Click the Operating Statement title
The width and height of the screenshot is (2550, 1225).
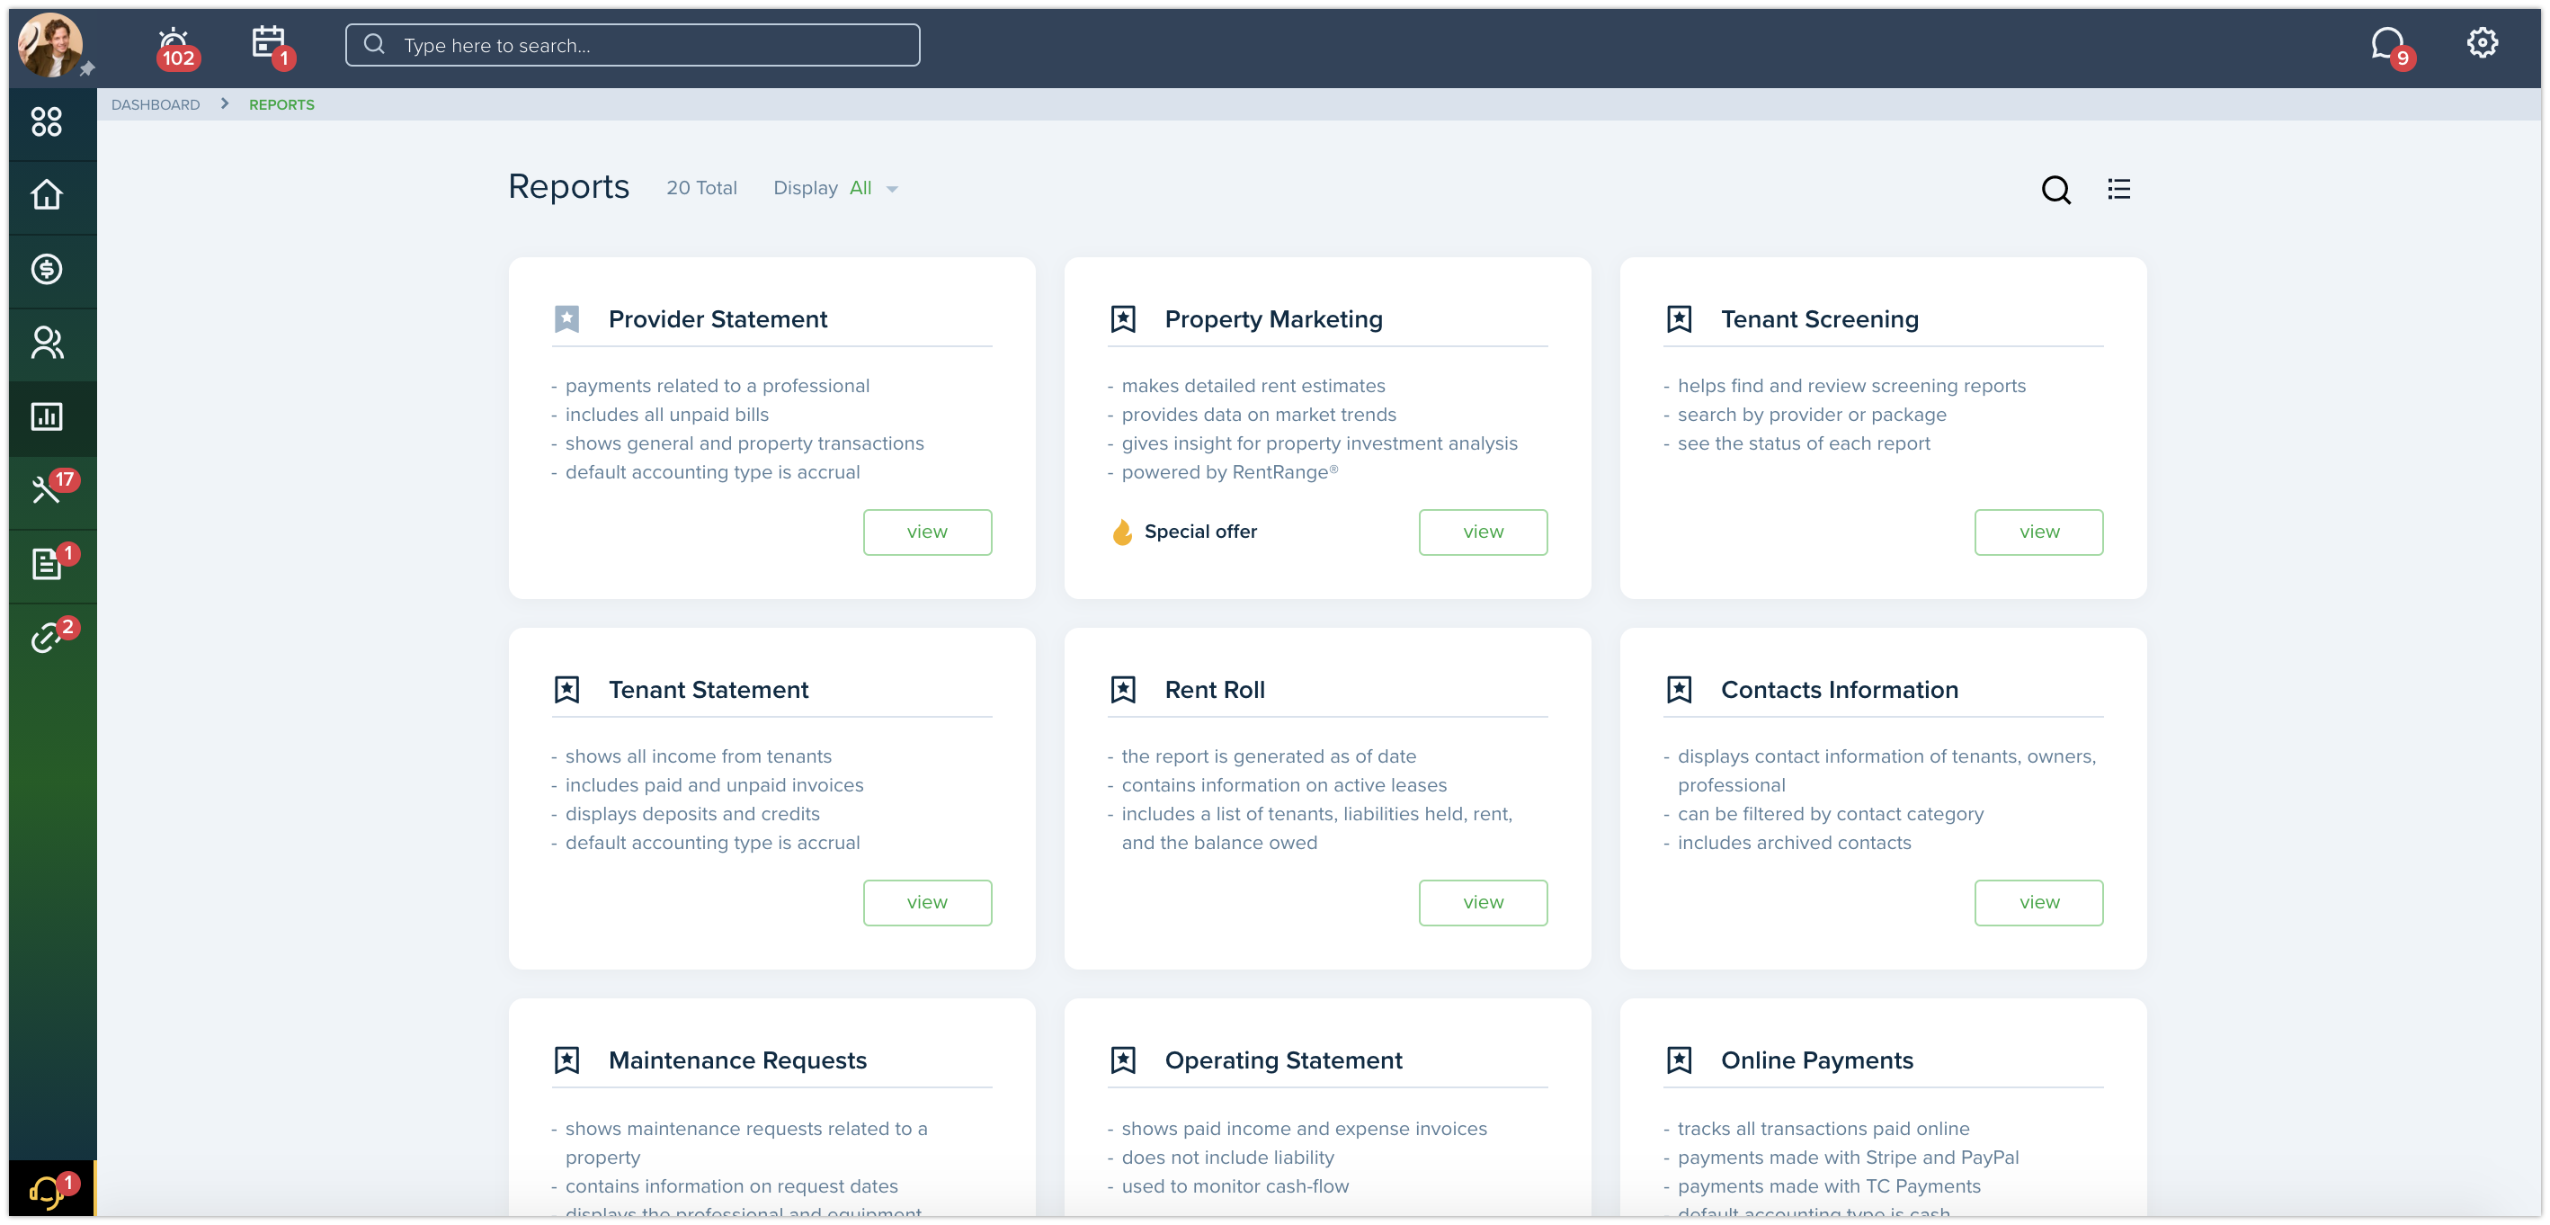[1283, 1060]
